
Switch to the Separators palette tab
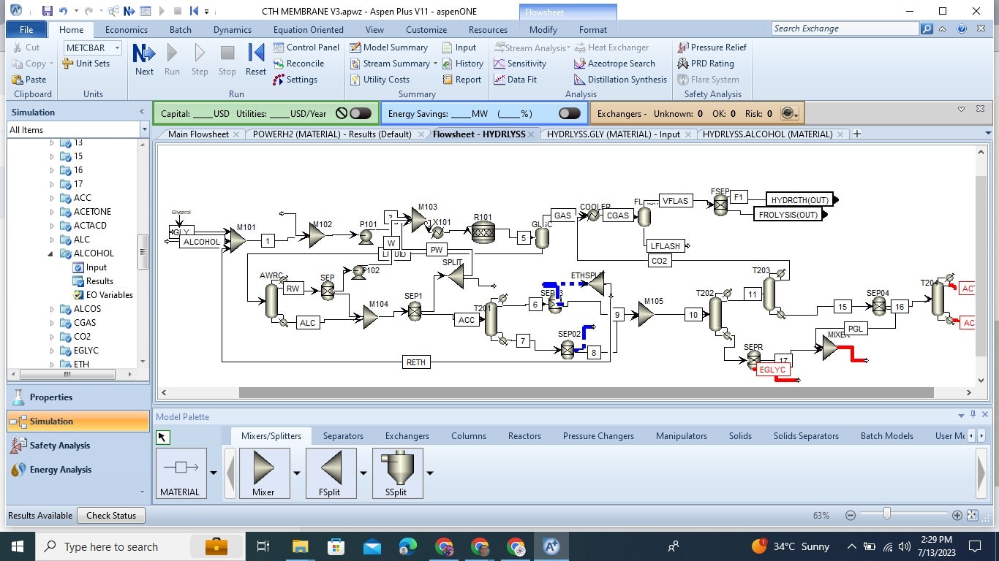[343, 436]
